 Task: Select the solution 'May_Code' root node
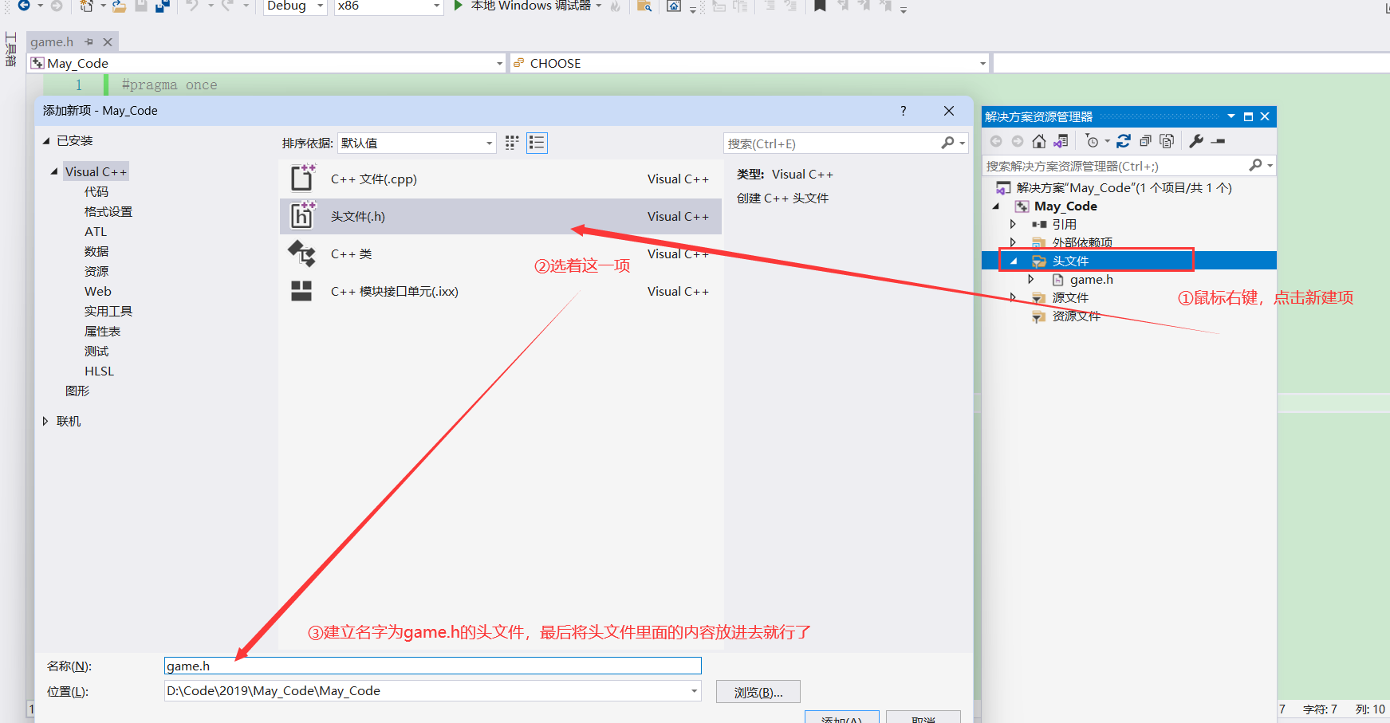point(1124,187)
